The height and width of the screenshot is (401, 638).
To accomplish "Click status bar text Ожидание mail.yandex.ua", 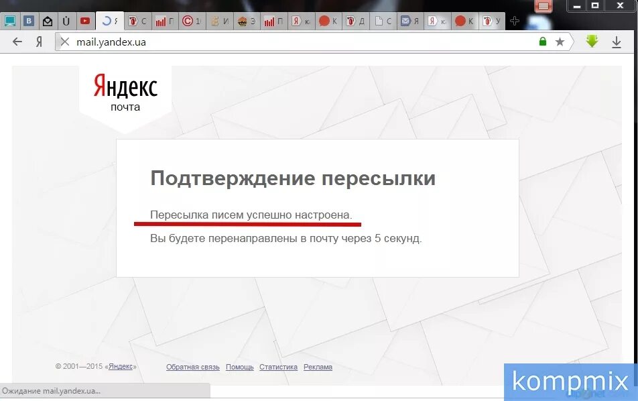I will tap(51, 391).
